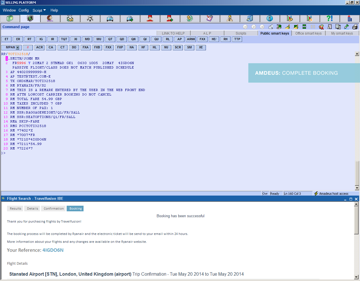The height and width of the screenshot is (281, 360).
Task: Click the Ovr status bar indicator
Action: click(x=265, y=194)
